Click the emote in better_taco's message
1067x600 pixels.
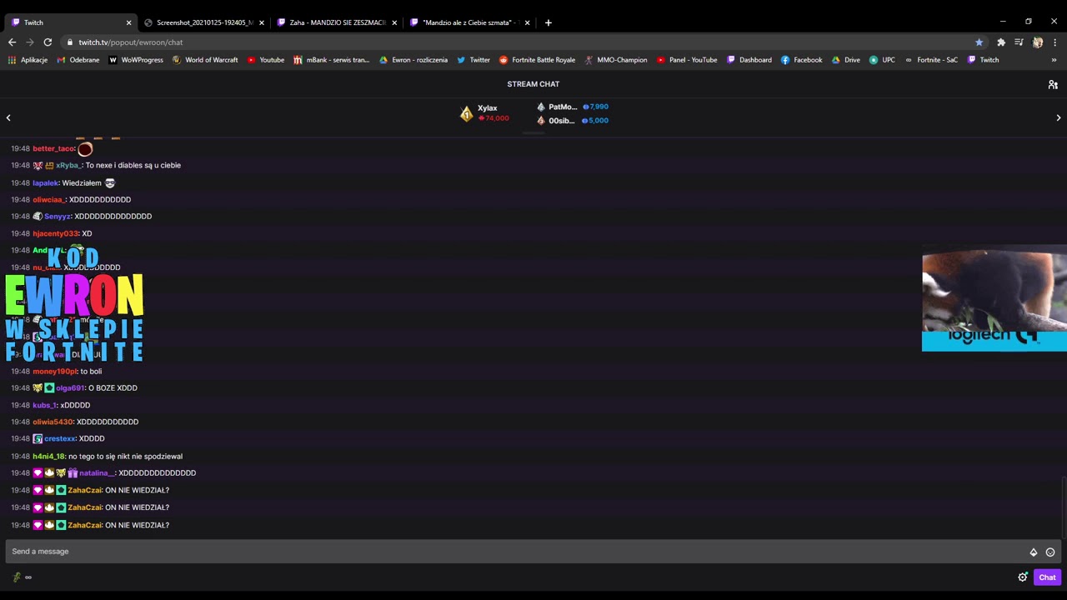coord(85,149)
